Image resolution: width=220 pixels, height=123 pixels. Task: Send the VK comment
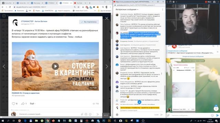click(98, 114)
